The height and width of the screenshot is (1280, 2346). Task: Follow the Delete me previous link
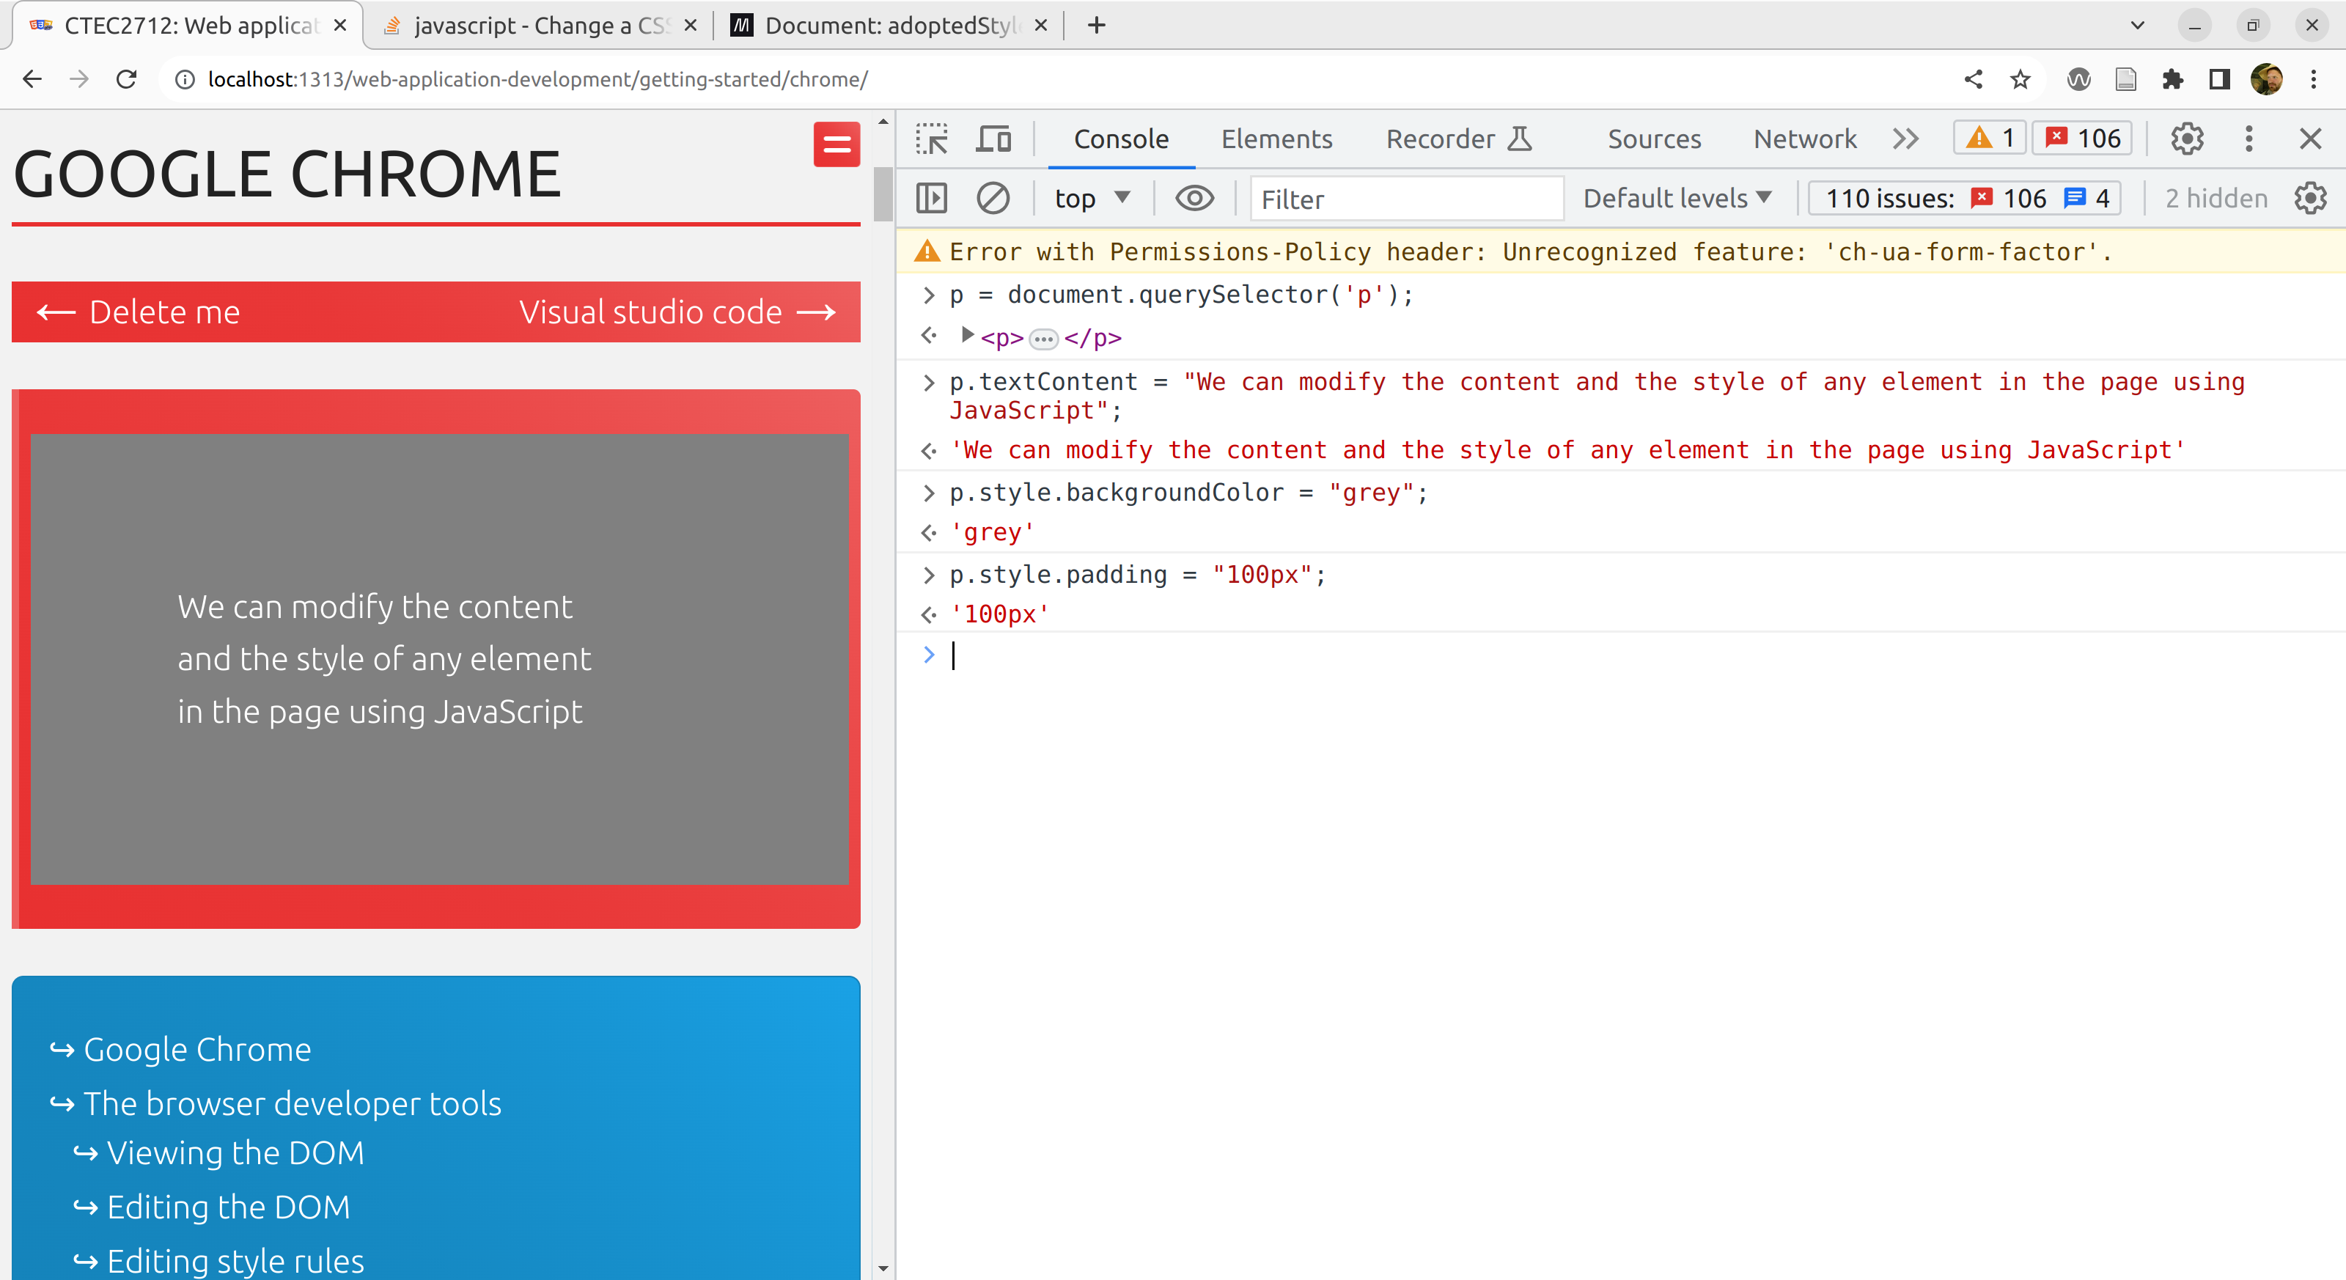click(x=139, y=312)
